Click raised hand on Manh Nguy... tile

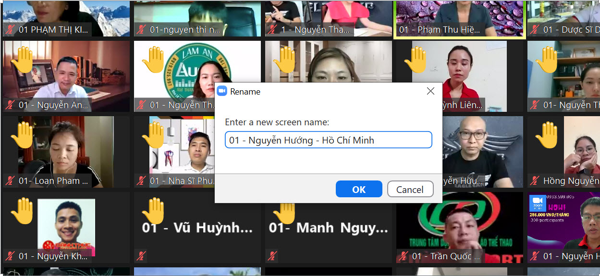pos(284,213)
